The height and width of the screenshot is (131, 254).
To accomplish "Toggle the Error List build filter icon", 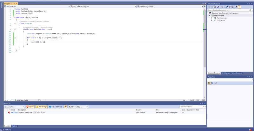I will tap(66, 107).
